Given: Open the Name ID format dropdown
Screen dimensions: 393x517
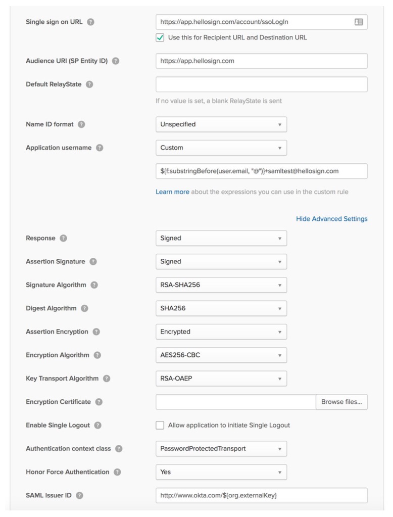Looking at the screenshot, I should (x=221, y=124).
